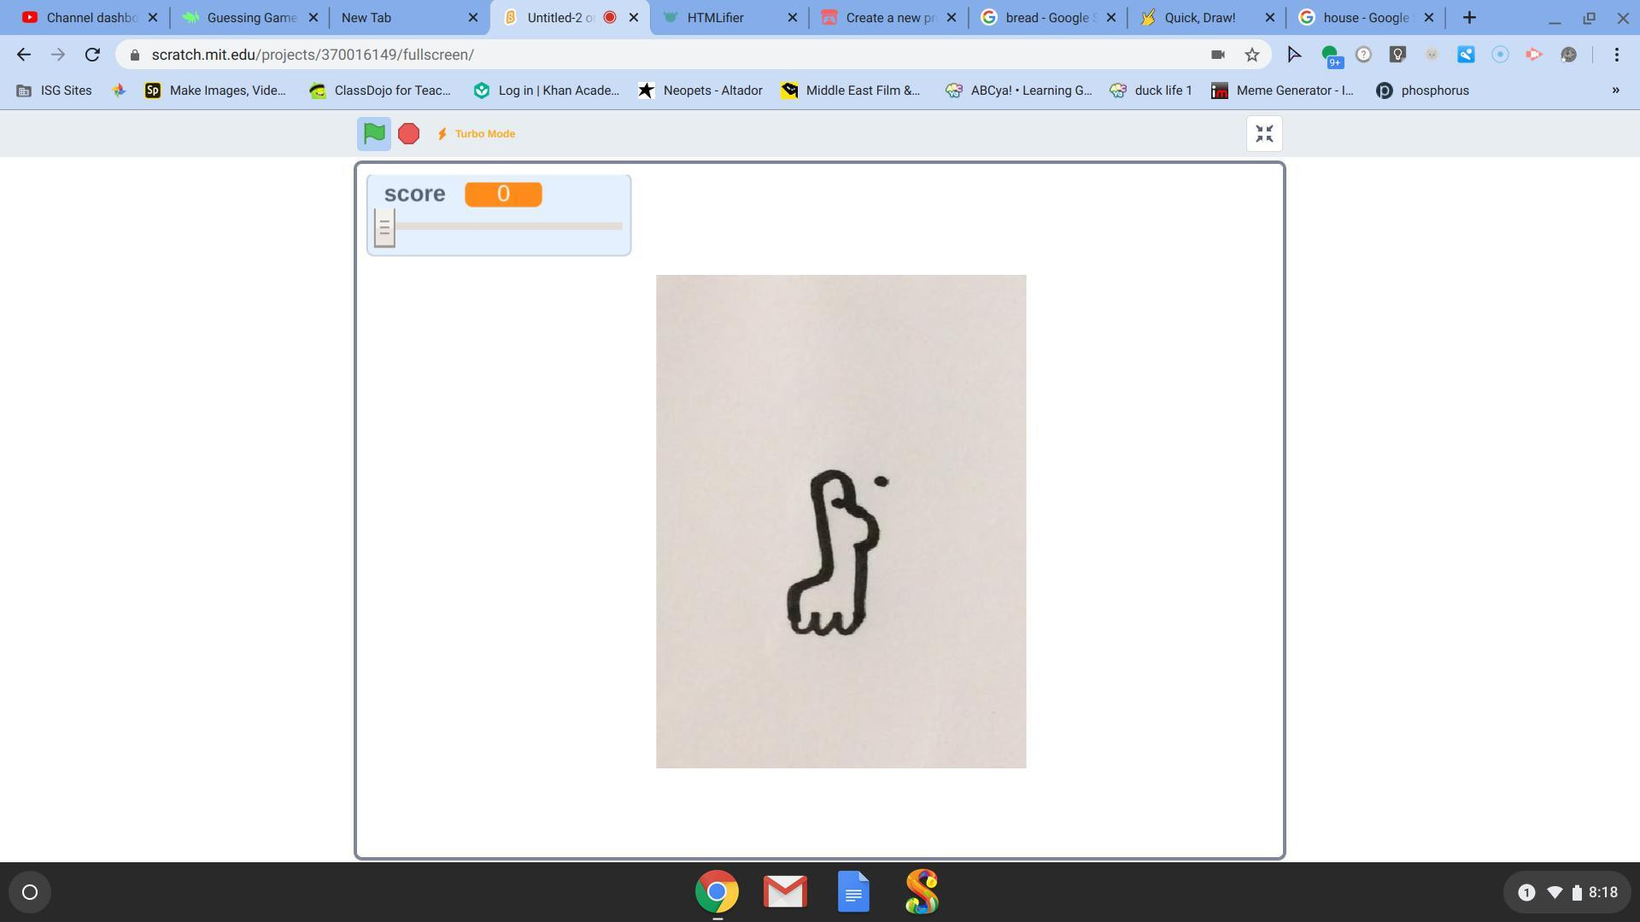1640x922 pixels.
Task: Click the score slider handle
Action: click(384, 227)
